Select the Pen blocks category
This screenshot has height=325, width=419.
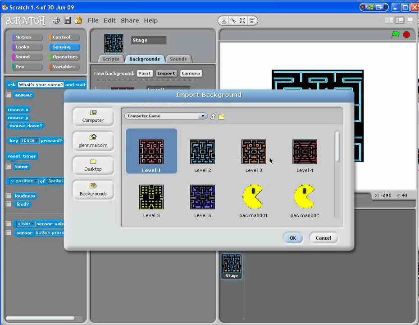point(27,67)
